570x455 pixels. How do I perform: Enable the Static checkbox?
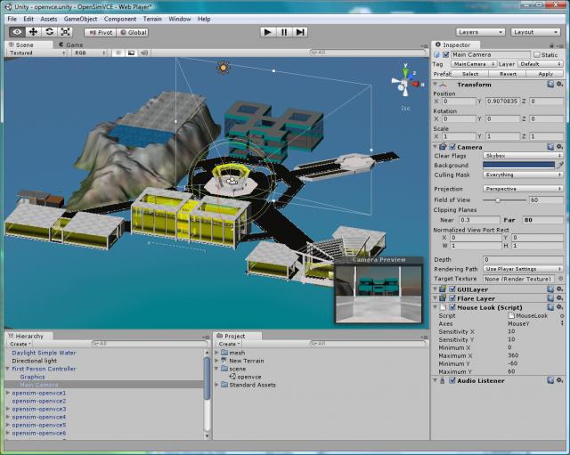[536, 55]
